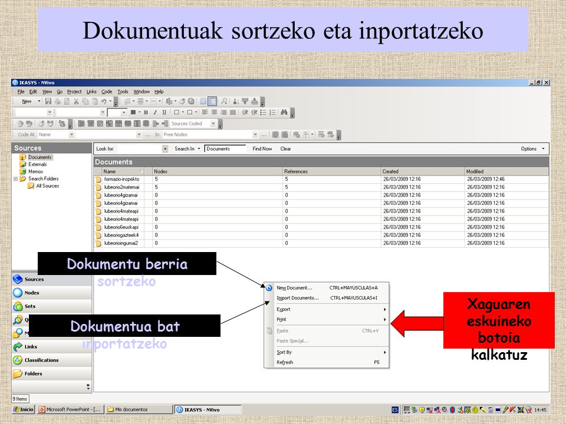The width and height of the screenshot is (566, 424).
Task: Switch to Microsoft PowerPoint taskbar button
Action: pos(70,410)
